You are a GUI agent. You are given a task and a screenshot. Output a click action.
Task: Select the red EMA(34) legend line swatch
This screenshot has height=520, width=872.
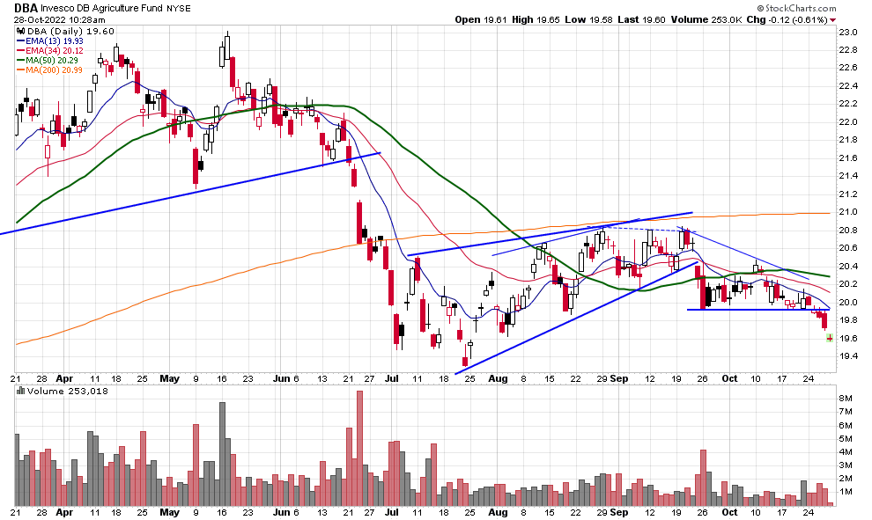click(20, 50)
